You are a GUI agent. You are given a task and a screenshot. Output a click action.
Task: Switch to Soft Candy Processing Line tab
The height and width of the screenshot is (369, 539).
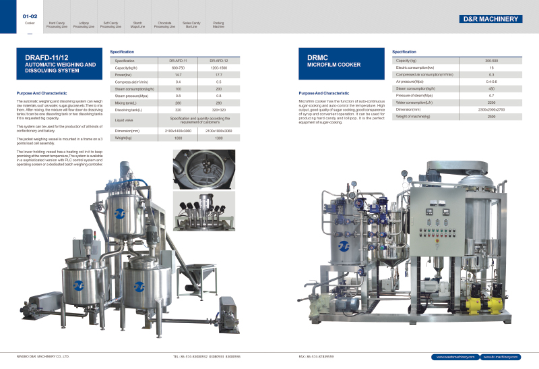(x=110, y=24)
